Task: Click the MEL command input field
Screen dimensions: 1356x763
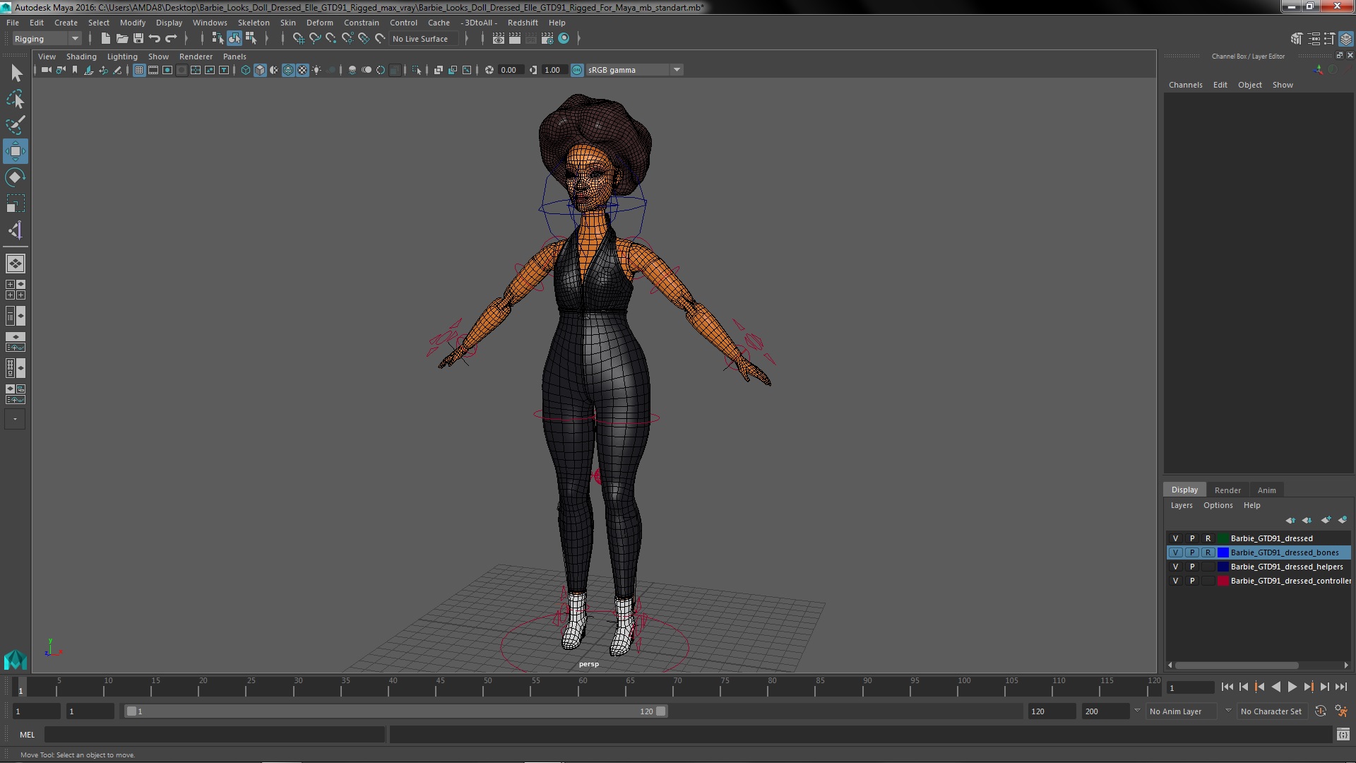Action: [215, 735]
